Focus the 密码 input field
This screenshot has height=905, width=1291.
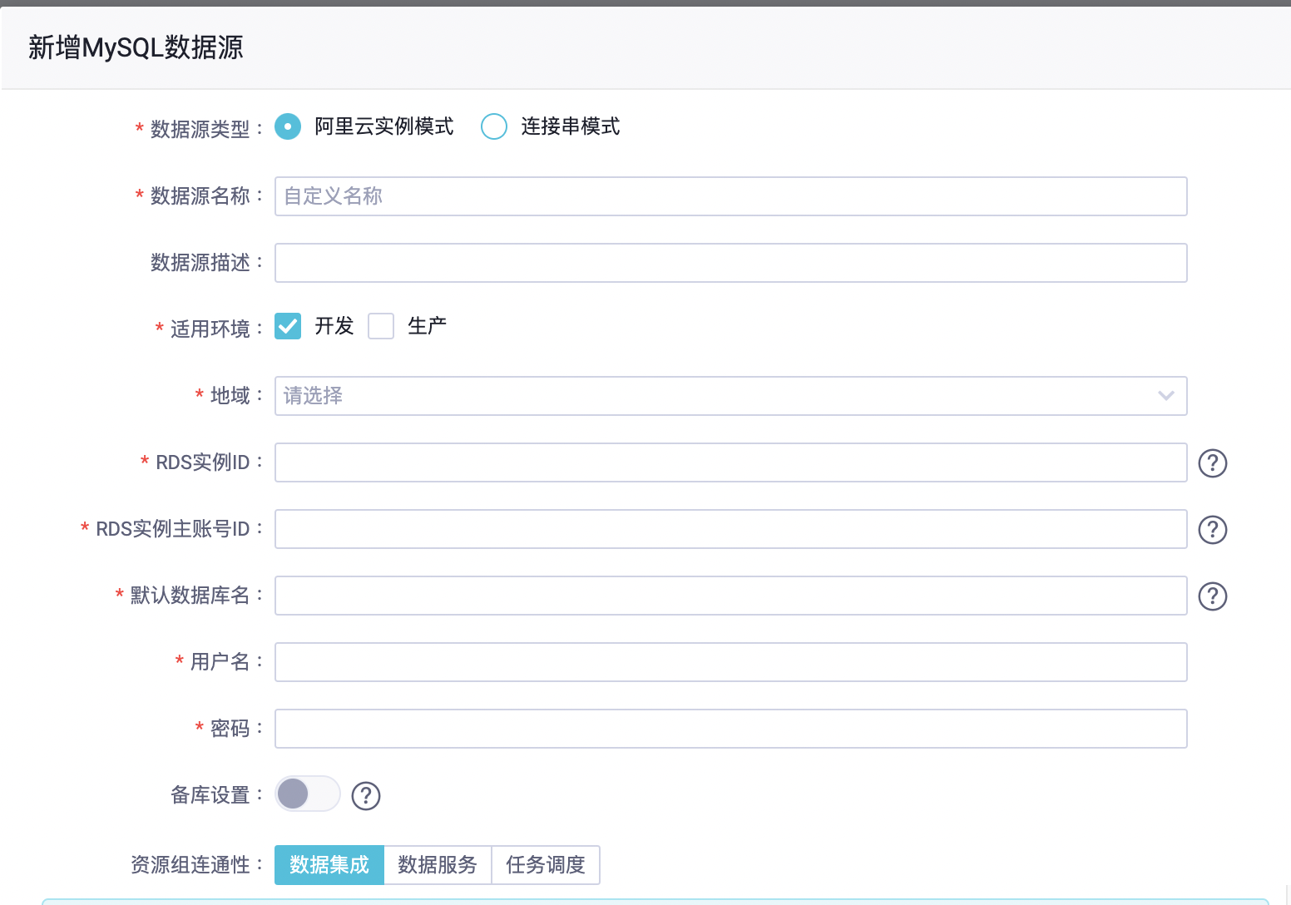tap(730, 729)
